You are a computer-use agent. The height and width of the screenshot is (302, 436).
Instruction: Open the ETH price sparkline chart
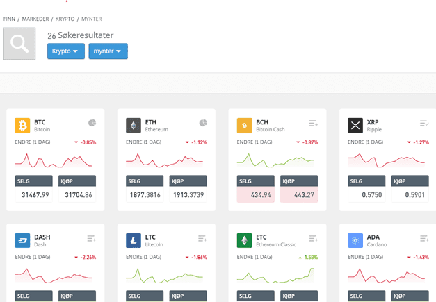pyautogui.click(x=164, y=160)
